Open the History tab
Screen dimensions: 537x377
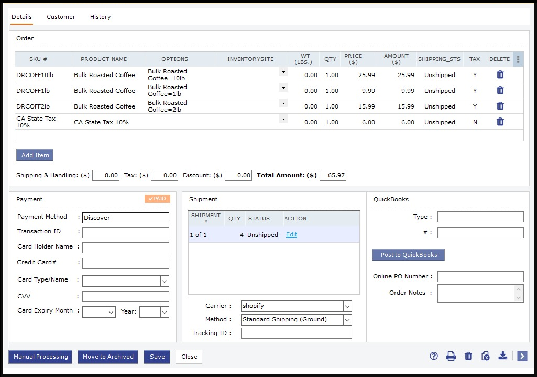(x=100, y=17)
